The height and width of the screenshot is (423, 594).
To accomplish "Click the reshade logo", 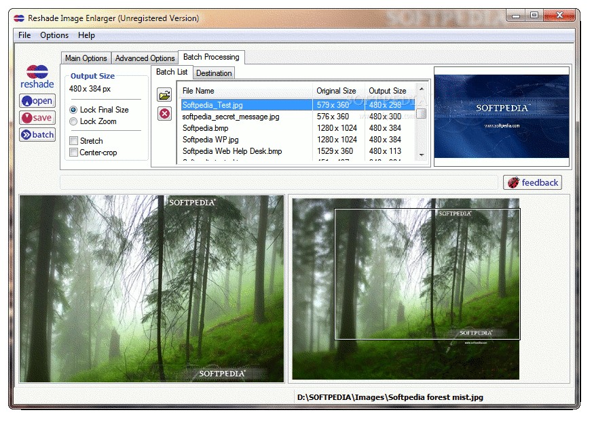I will [37, 77].
